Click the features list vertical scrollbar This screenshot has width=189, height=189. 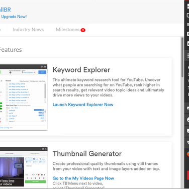[182, 58]
